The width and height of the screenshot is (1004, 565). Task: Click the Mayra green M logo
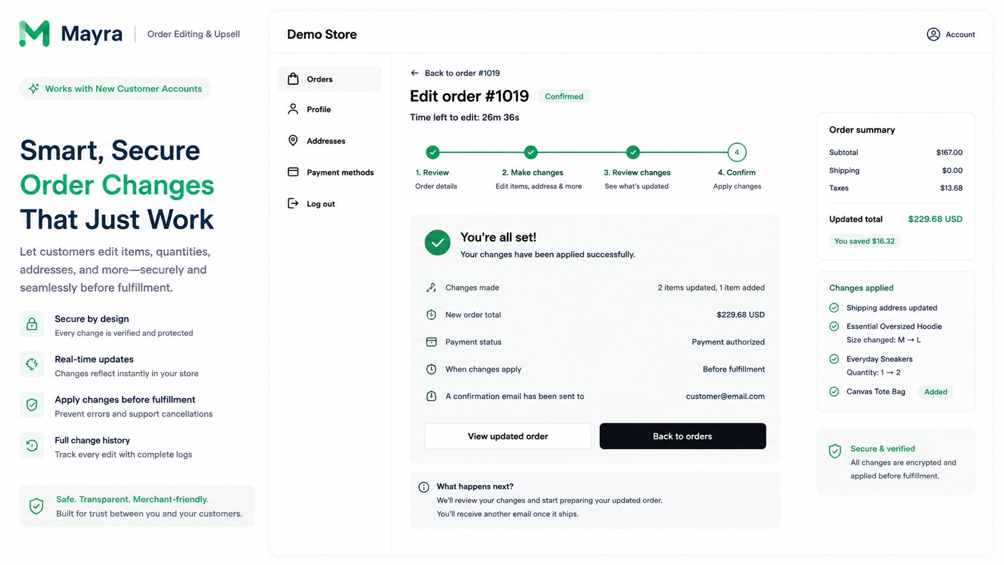34,34
